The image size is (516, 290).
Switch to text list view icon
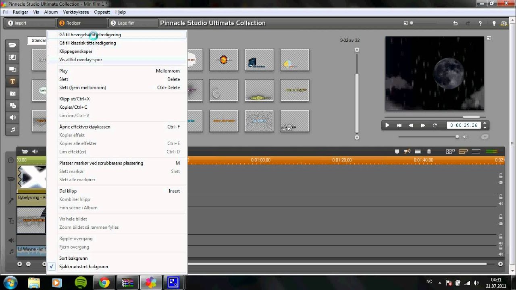coord(476,152)
